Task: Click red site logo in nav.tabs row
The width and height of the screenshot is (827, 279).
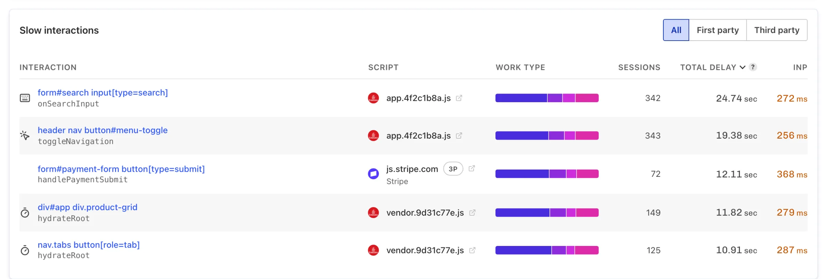Action: click(374, 250)
